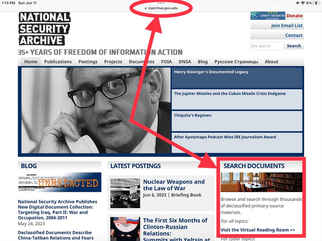Go to the Home menu item
The image size is (322, 241).
click(x=31, y=62)
